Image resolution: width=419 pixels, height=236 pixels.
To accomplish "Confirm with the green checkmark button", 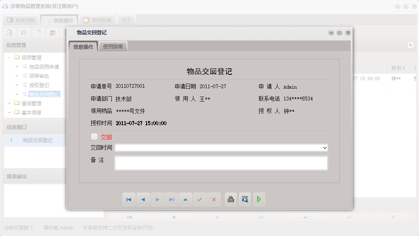I will point(199,199).
